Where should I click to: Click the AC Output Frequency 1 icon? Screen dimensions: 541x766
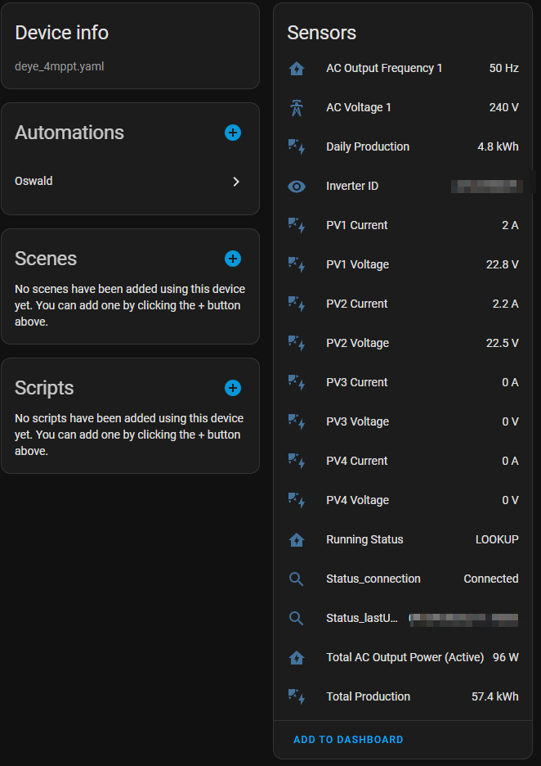tap(297, 69)
